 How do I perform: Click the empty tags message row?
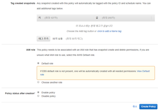click(x=94, y=26)
